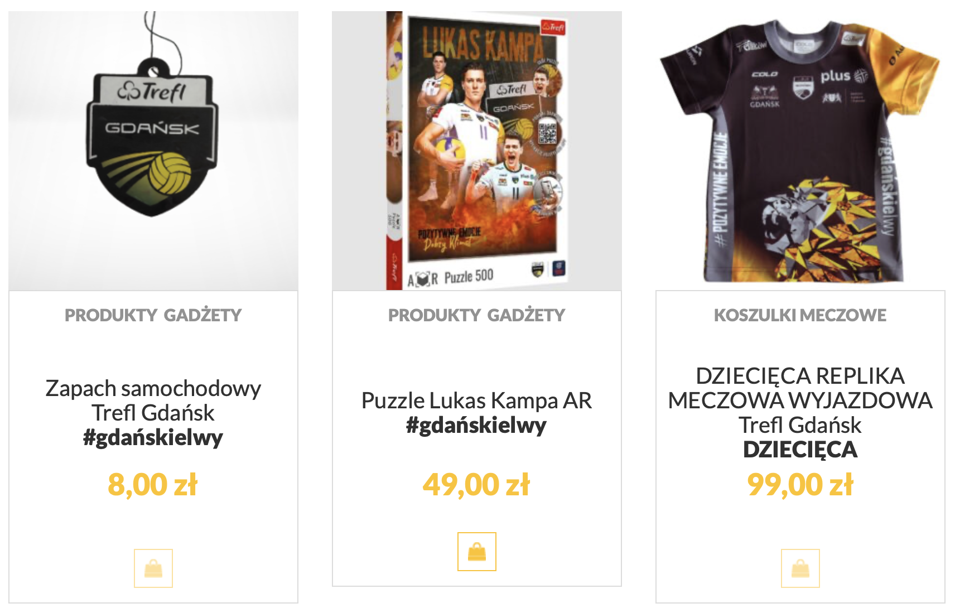Open the Zapach samochodowy Trefl Gdańsk title link

click(153, 400)
